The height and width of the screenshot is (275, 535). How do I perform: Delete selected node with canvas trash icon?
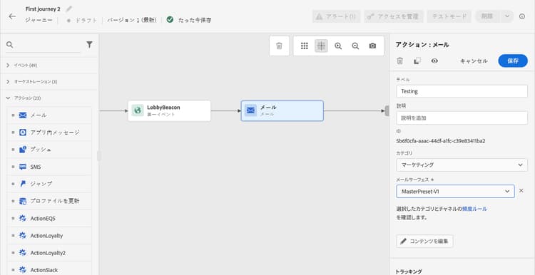click(x=279, y=46)
